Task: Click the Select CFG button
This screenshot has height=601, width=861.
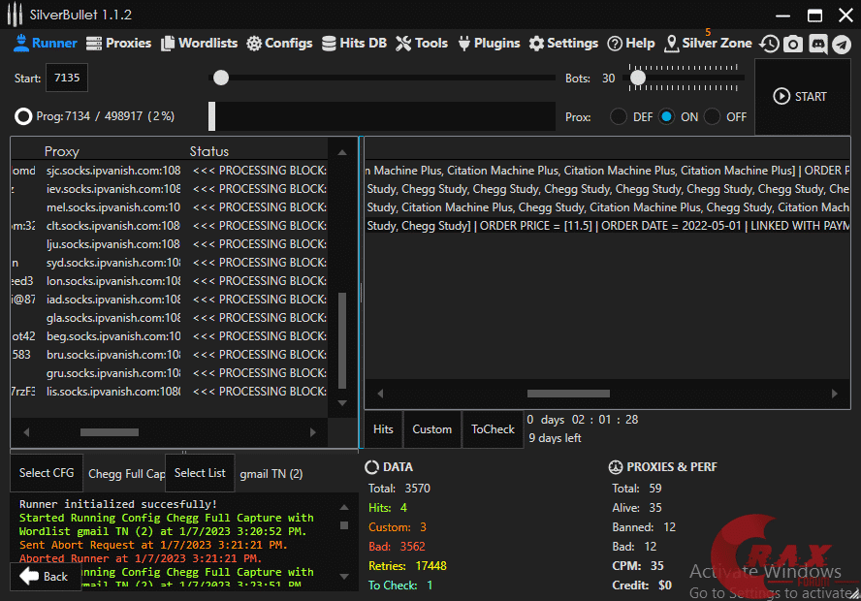Action: click(x=47, y=473)
